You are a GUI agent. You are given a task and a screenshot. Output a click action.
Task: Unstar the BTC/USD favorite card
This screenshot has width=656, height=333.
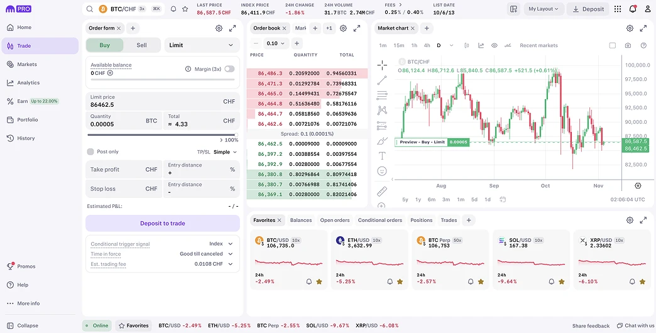click(319, 281)
